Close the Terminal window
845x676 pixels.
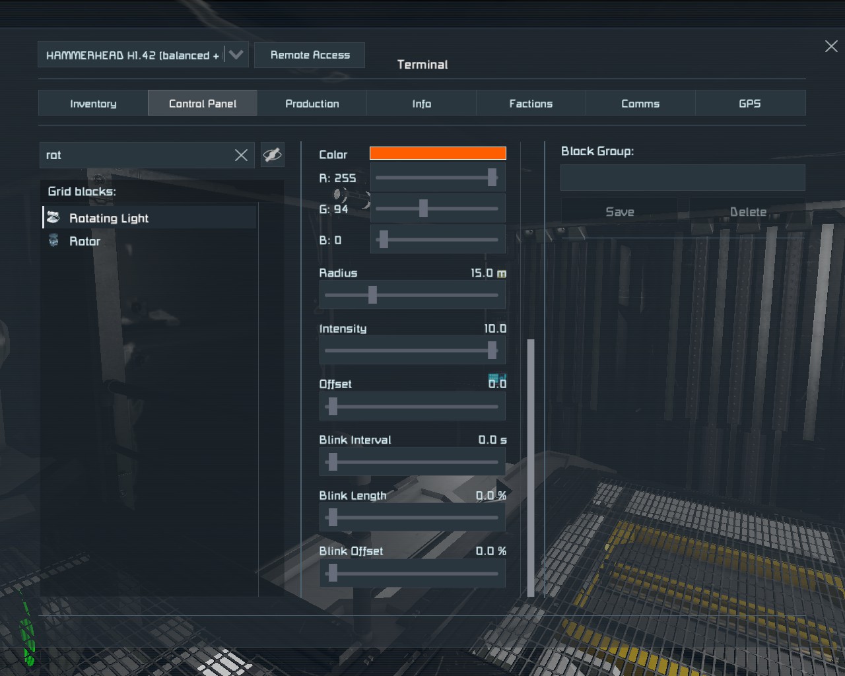pyautogui.click(x=831, y=46)
